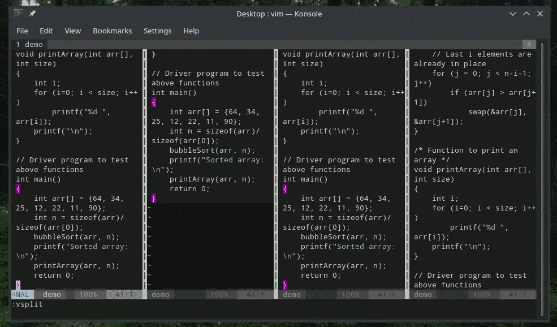This screenshot has width=557, height=327.
Task: Click 'demo' in fourth pane status line
Action: [423, 295]
